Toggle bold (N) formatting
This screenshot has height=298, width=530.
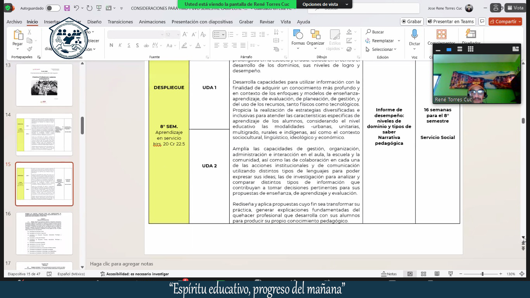click(111, 45)
